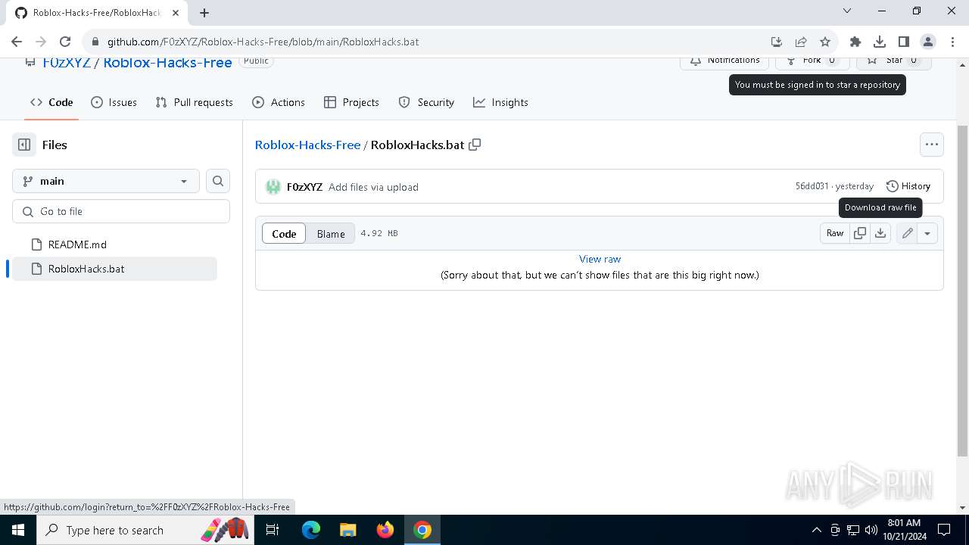Copy raw file contents icon
This screenshot has height=545, width=969.
click(860, 233)
